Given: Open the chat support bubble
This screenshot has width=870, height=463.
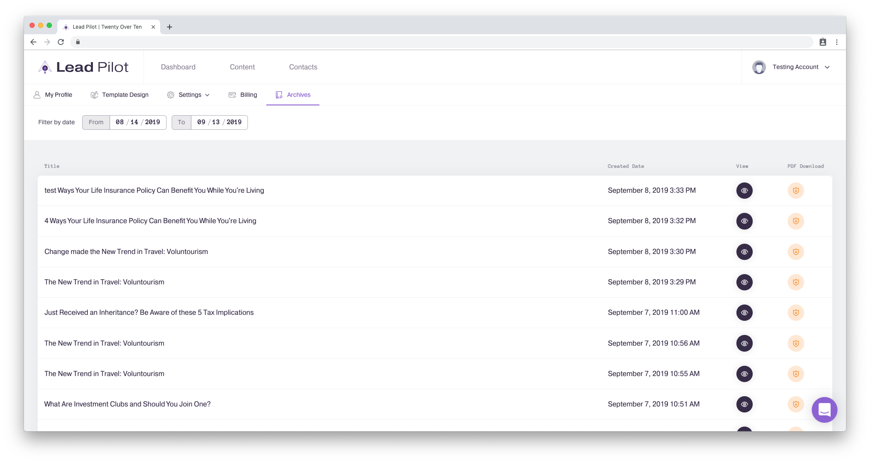Looking at the screenshot, I should point(824,410).
